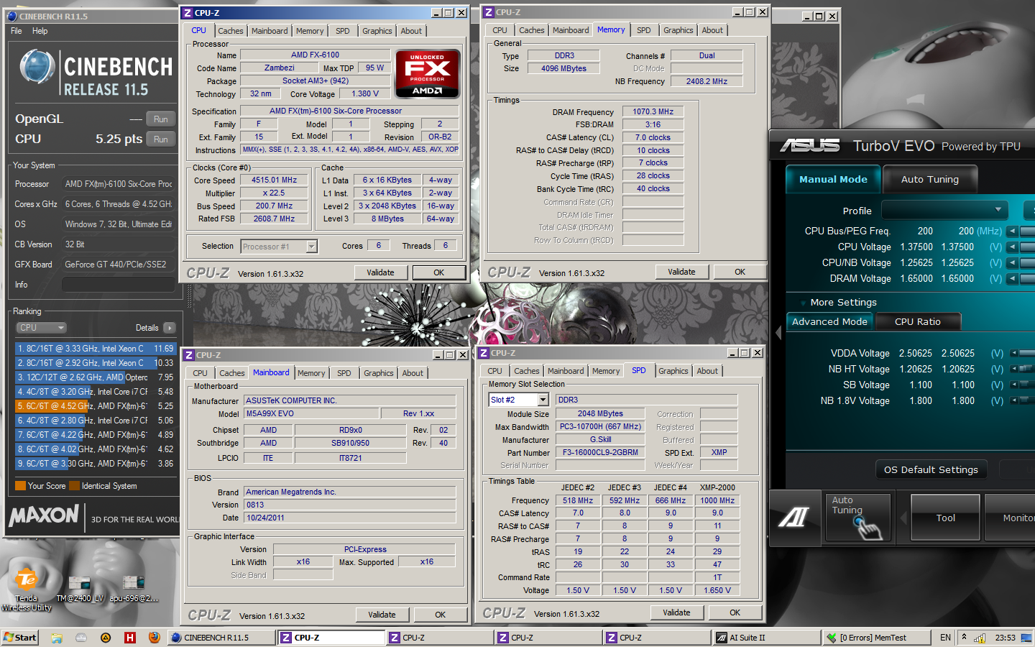This screenshot has height=647, width=1035.
Task: Decrease CPU Voltage using its left arrow
Action: pos(1012,247)
